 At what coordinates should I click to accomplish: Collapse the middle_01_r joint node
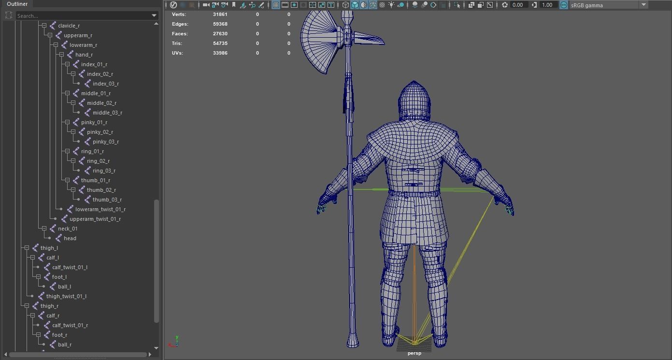pos(67,93)
